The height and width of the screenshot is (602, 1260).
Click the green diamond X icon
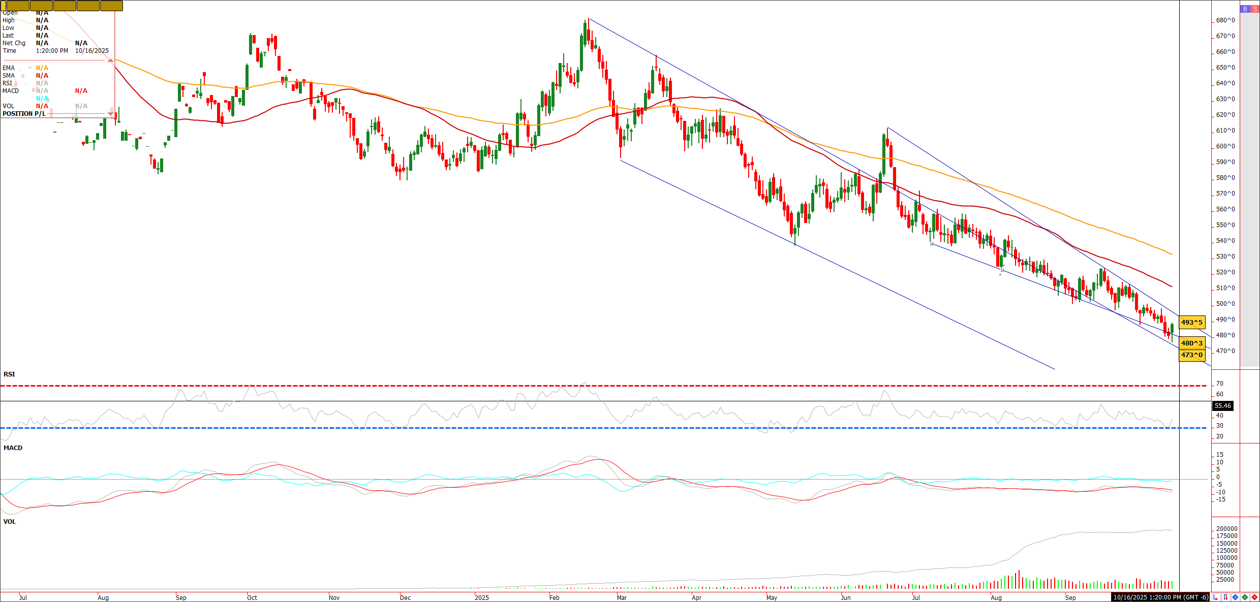coord(1245,597)
